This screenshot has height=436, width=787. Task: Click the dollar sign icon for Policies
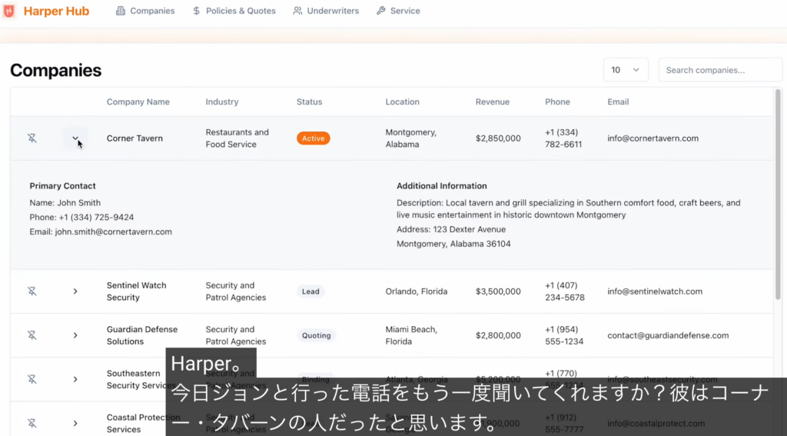click(196, 11)
